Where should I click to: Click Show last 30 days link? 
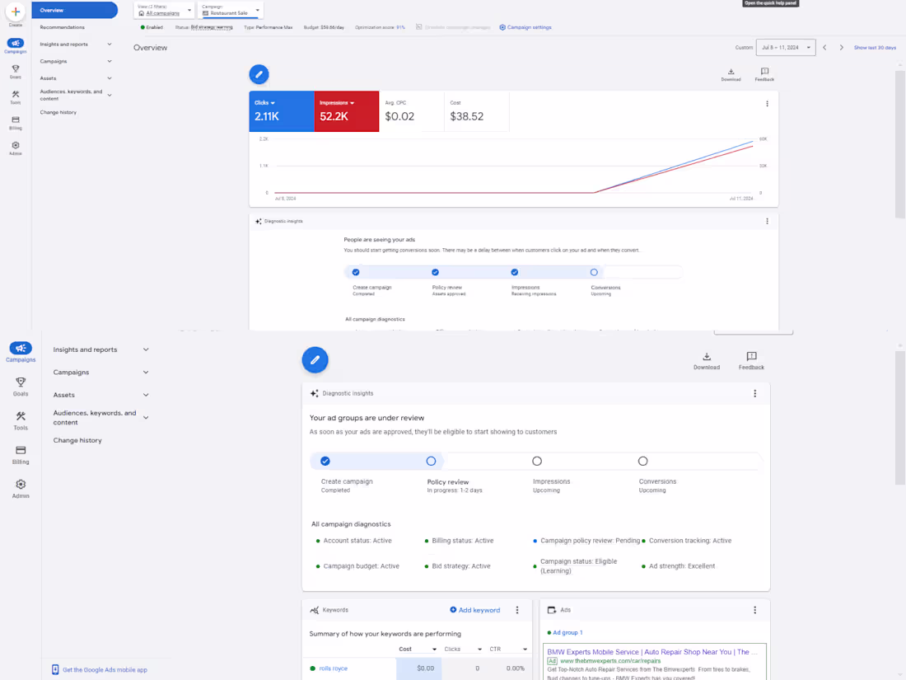click(x=875, y=48)
